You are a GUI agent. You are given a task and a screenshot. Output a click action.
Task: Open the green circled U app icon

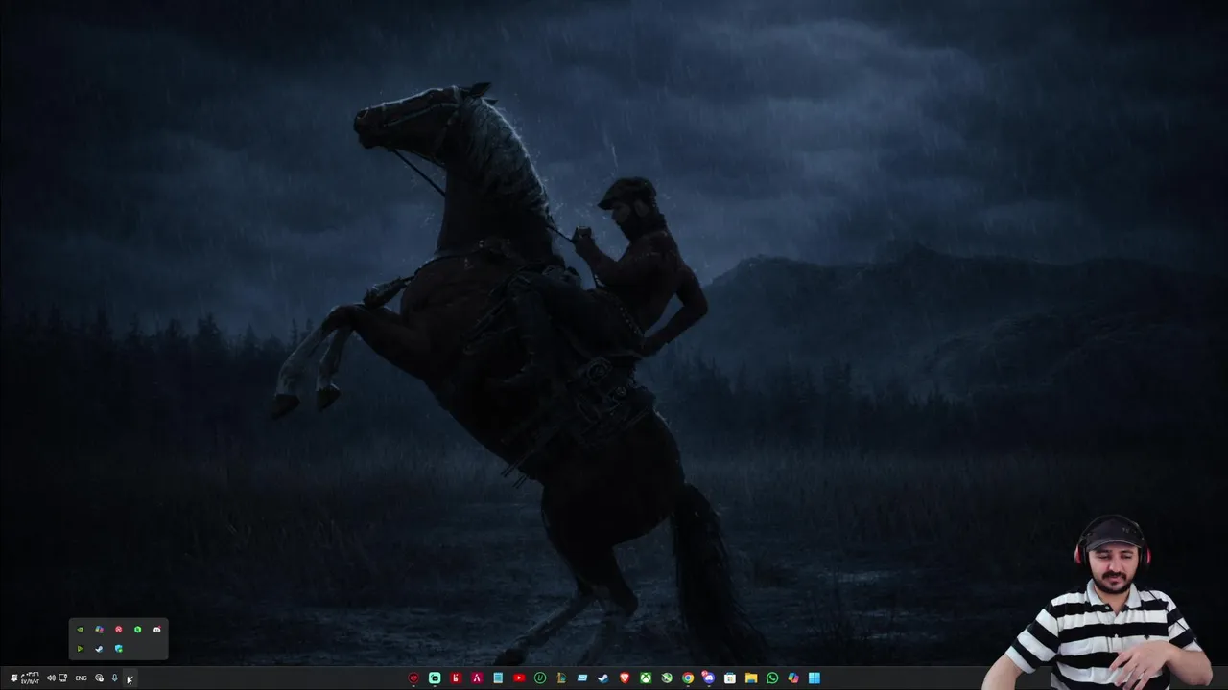540,678
